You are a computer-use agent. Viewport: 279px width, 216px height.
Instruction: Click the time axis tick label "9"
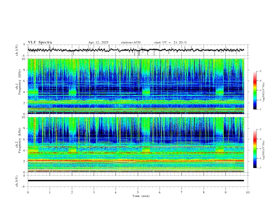click(x=225, y=192)
